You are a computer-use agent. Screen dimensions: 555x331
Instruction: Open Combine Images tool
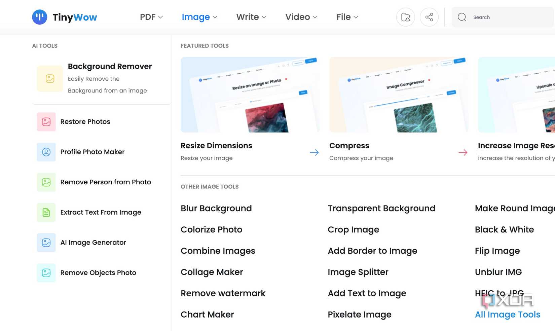[x=218, y=251]
